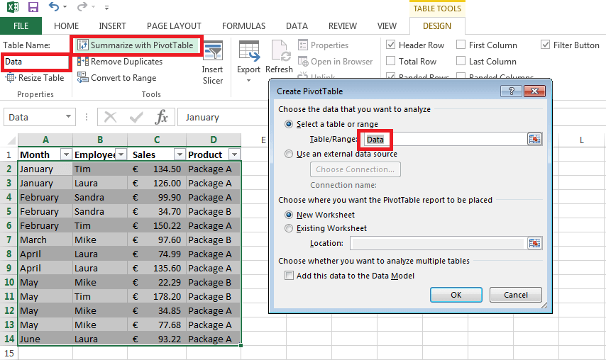Image resolution: width=606 pixels, height=360 pixels.
Task: Choose Select a table or range radio button
Action: (288, 124)
